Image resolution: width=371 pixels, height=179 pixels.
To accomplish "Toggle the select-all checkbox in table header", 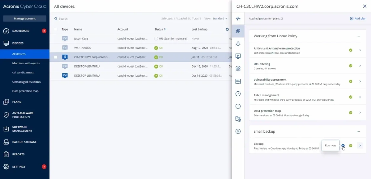I will pos(56,29).
